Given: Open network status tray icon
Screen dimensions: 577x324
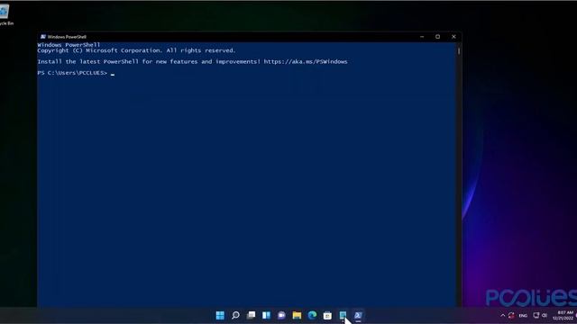Looking at the screenshot, I should 536,315.
